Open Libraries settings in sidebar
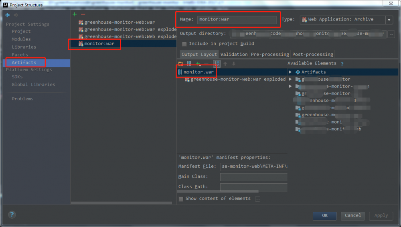Viewport: 401px width, 227px height. [24, 47]
